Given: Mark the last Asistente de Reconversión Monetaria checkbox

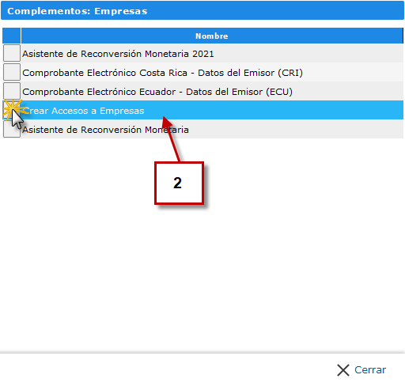Looking at the screenshot, I should (12, 129).
